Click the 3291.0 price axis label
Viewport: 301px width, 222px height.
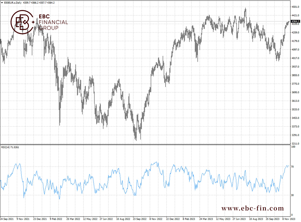click(x=295, y=135)
